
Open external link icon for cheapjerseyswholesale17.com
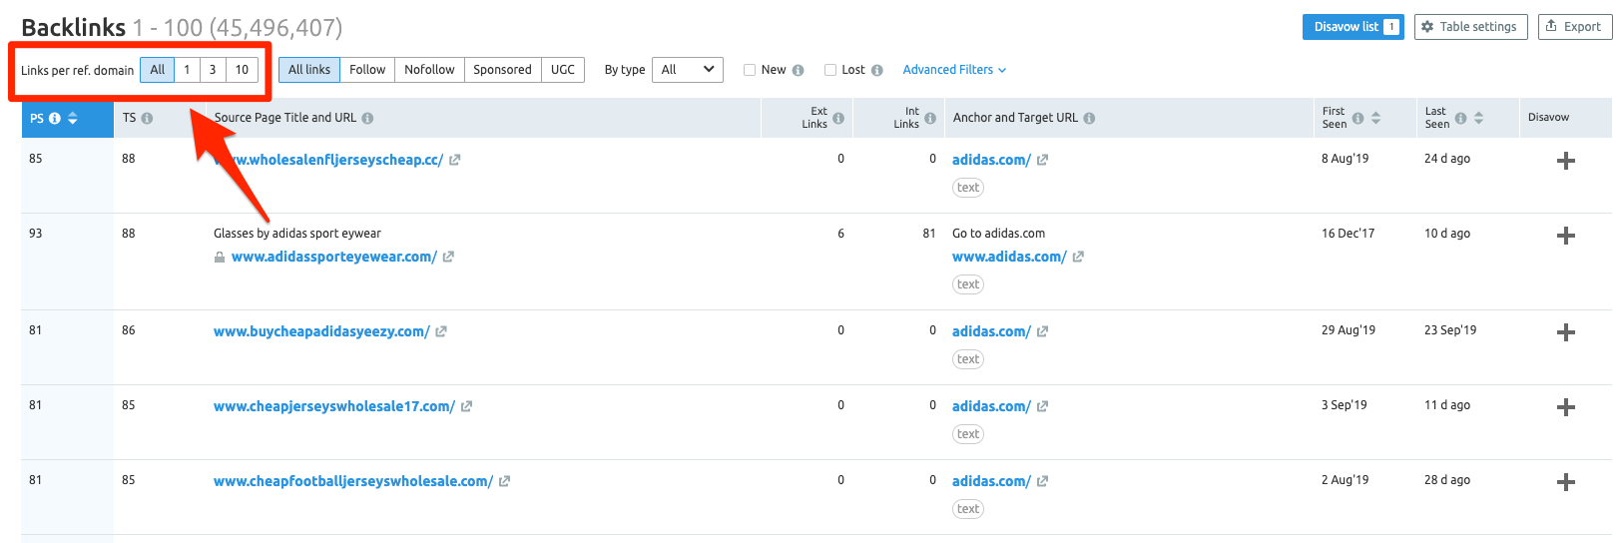[466, 406]
